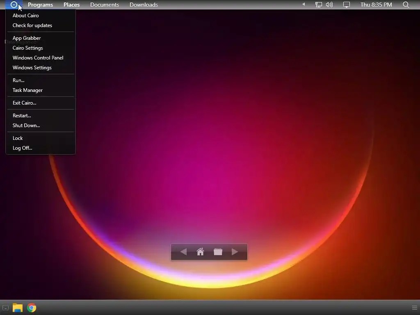Click the clock showing Thu 8:35 PM
This screenshot has height=315, width=420.
[x=376, y=5]
